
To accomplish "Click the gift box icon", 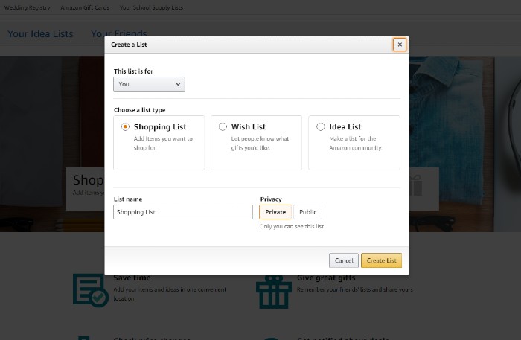I will [x=273, y=292].
